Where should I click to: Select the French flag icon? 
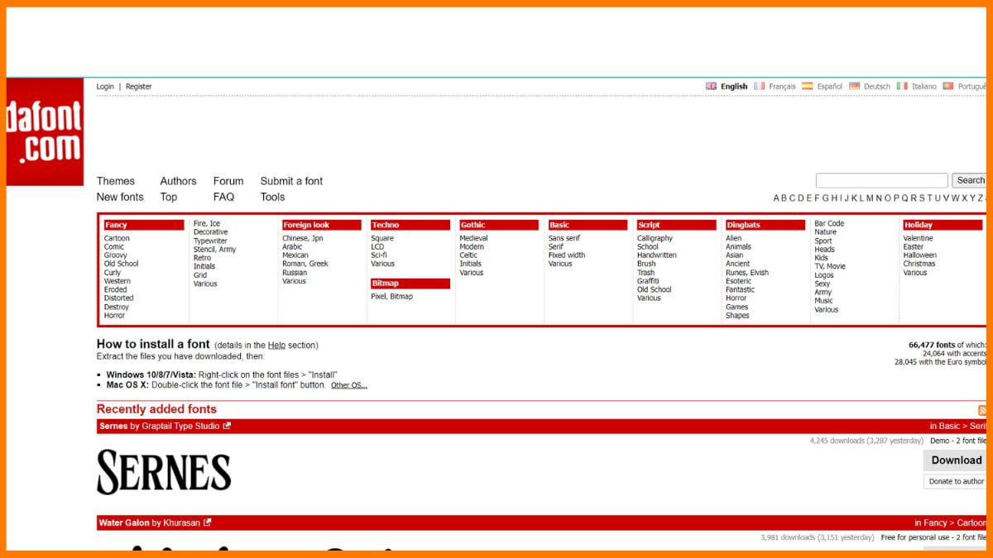[759, 86]
